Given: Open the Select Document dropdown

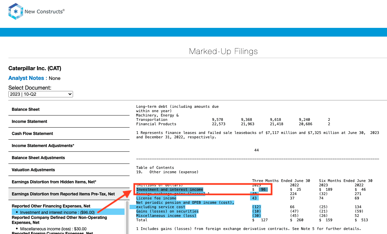Looking at the screenshot, I should (x=41, y=94).
